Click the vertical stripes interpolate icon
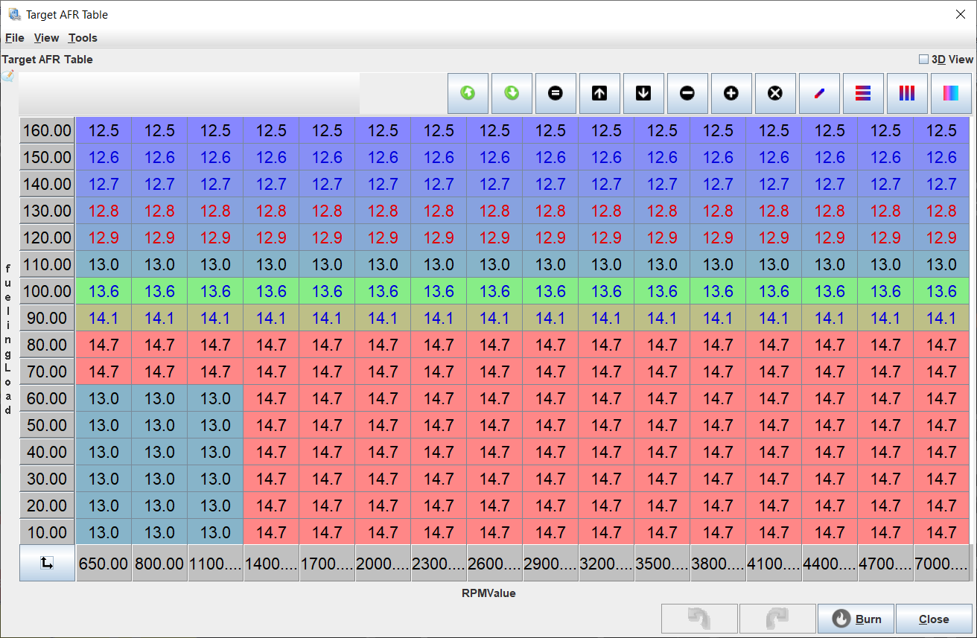The image size is (977, 638). (907, 93)
